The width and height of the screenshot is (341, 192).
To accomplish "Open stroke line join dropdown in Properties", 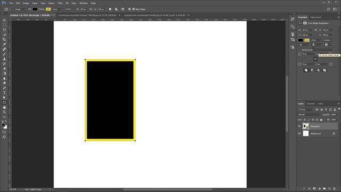I will pos(328,45).
